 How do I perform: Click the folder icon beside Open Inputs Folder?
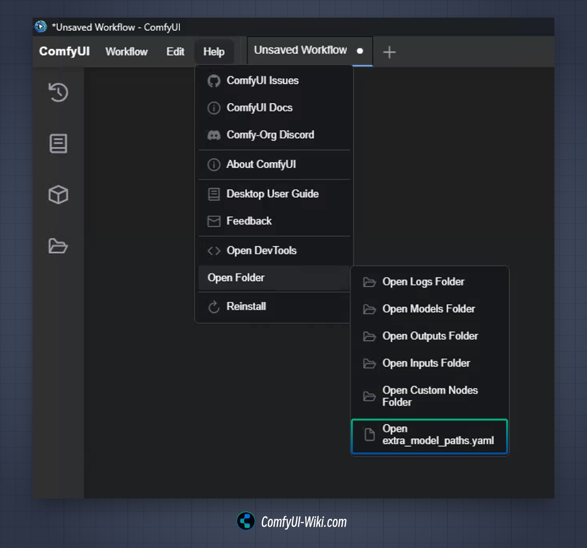[x=370, y=363]
